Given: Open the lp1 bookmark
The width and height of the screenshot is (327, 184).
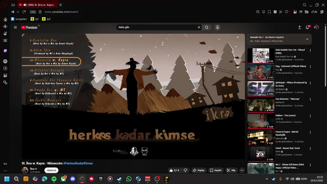Looking at the screenshot, I should click(35, 19).
